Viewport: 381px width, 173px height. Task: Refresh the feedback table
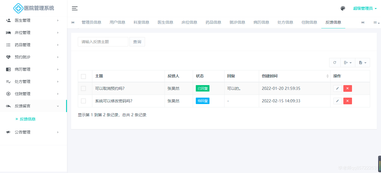coord(335,63)
